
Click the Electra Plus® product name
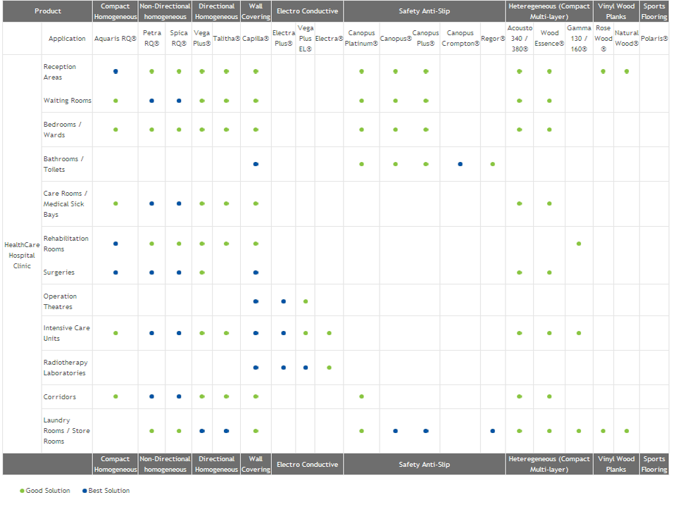tap(283, 39)
